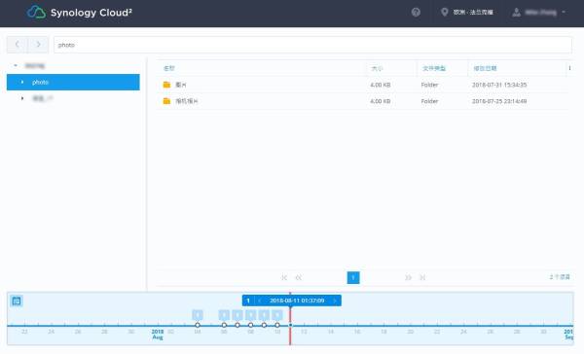Viewport: 584px width, 354px height.
Task: Expand the photo folder tree arrow
Action: (22, 82)
